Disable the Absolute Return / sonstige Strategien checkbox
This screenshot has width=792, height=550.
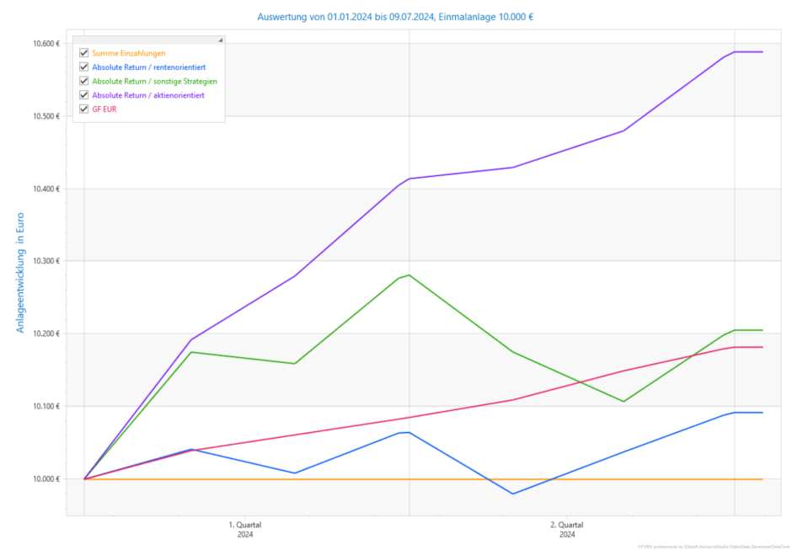(84, 81)
